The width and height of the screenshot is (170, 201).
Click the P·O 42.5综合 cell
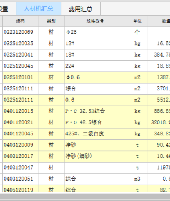click(95, 122)
